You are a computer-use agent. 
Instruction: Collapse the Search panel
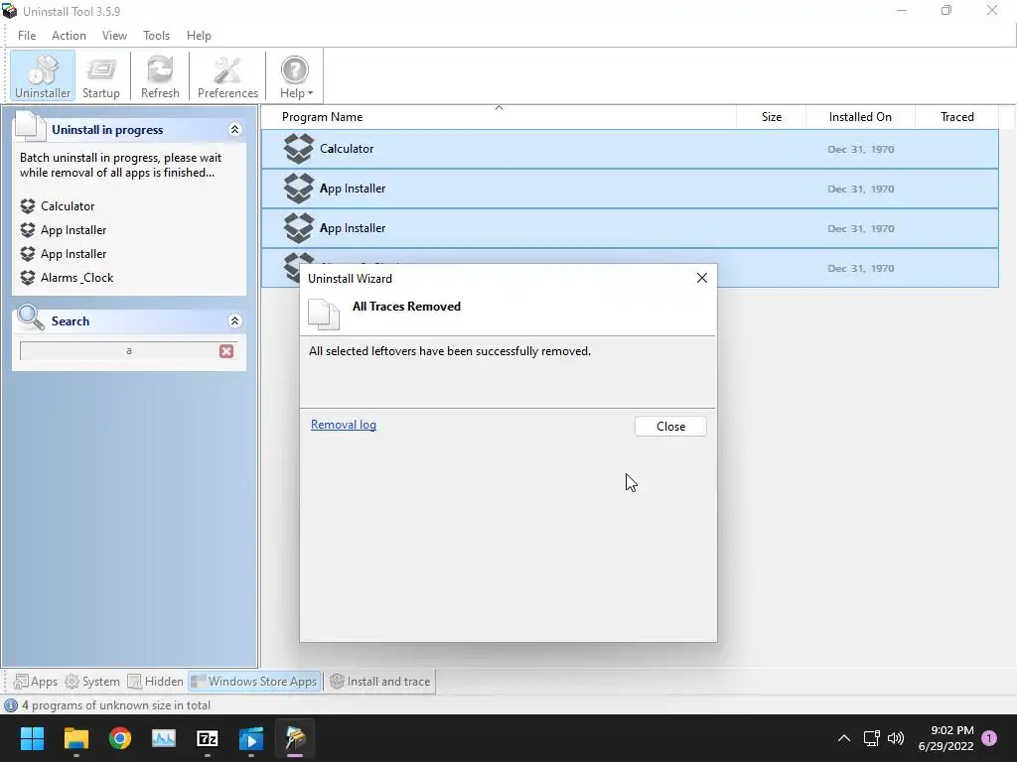[x=234, y=320]
